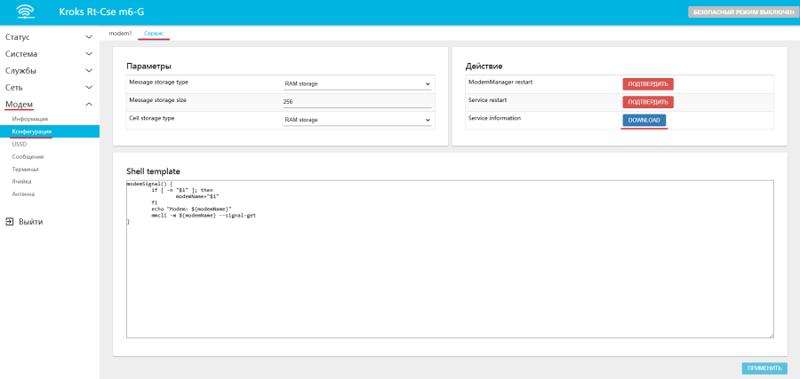Confirm the Service restart
800x379 pixels.
647,102
